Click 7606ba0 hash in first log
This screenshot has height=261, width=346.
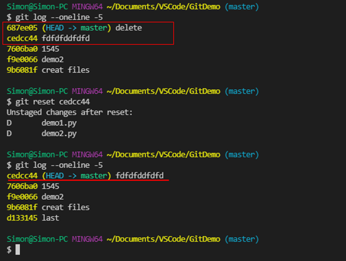(22, 49)
